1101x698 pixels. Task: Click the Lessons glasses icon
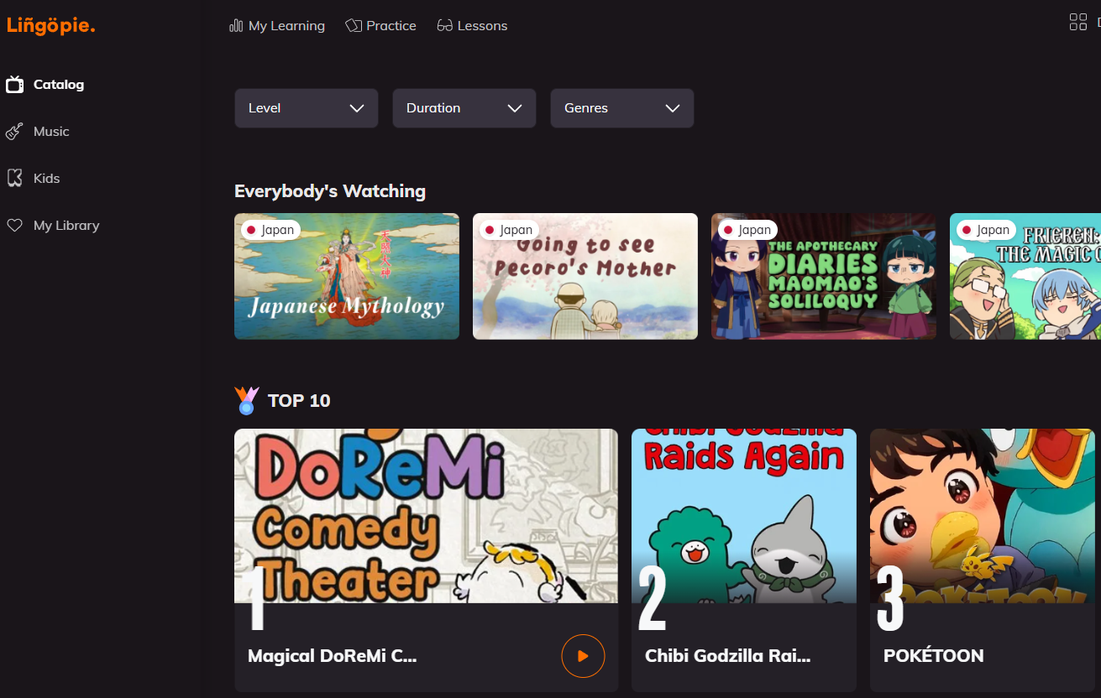click(445, 26)
